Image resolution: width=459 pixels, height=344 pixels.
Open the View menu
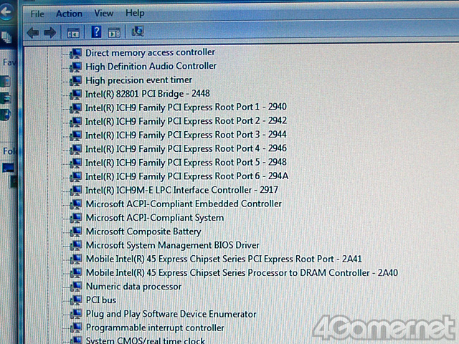tap(103, 14)
